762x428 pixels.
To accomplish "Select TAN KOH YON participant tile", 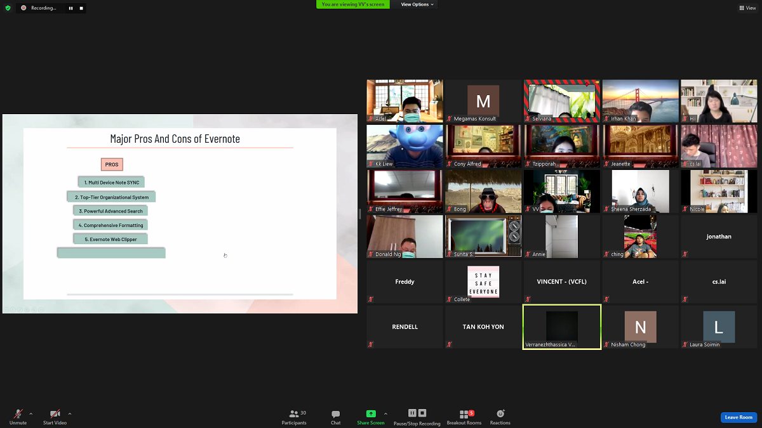I will [x=483, y=327].
